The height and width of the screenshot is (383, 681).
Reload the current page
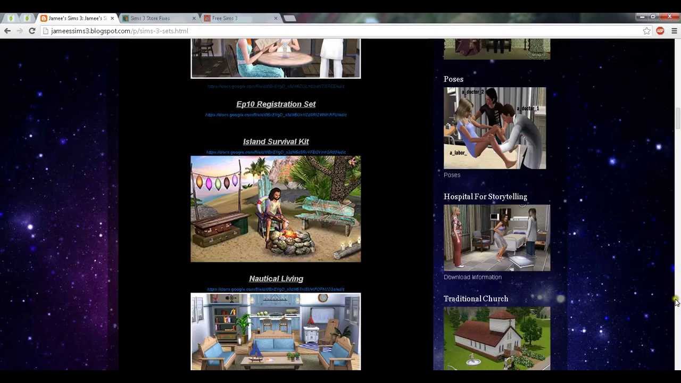32,31
